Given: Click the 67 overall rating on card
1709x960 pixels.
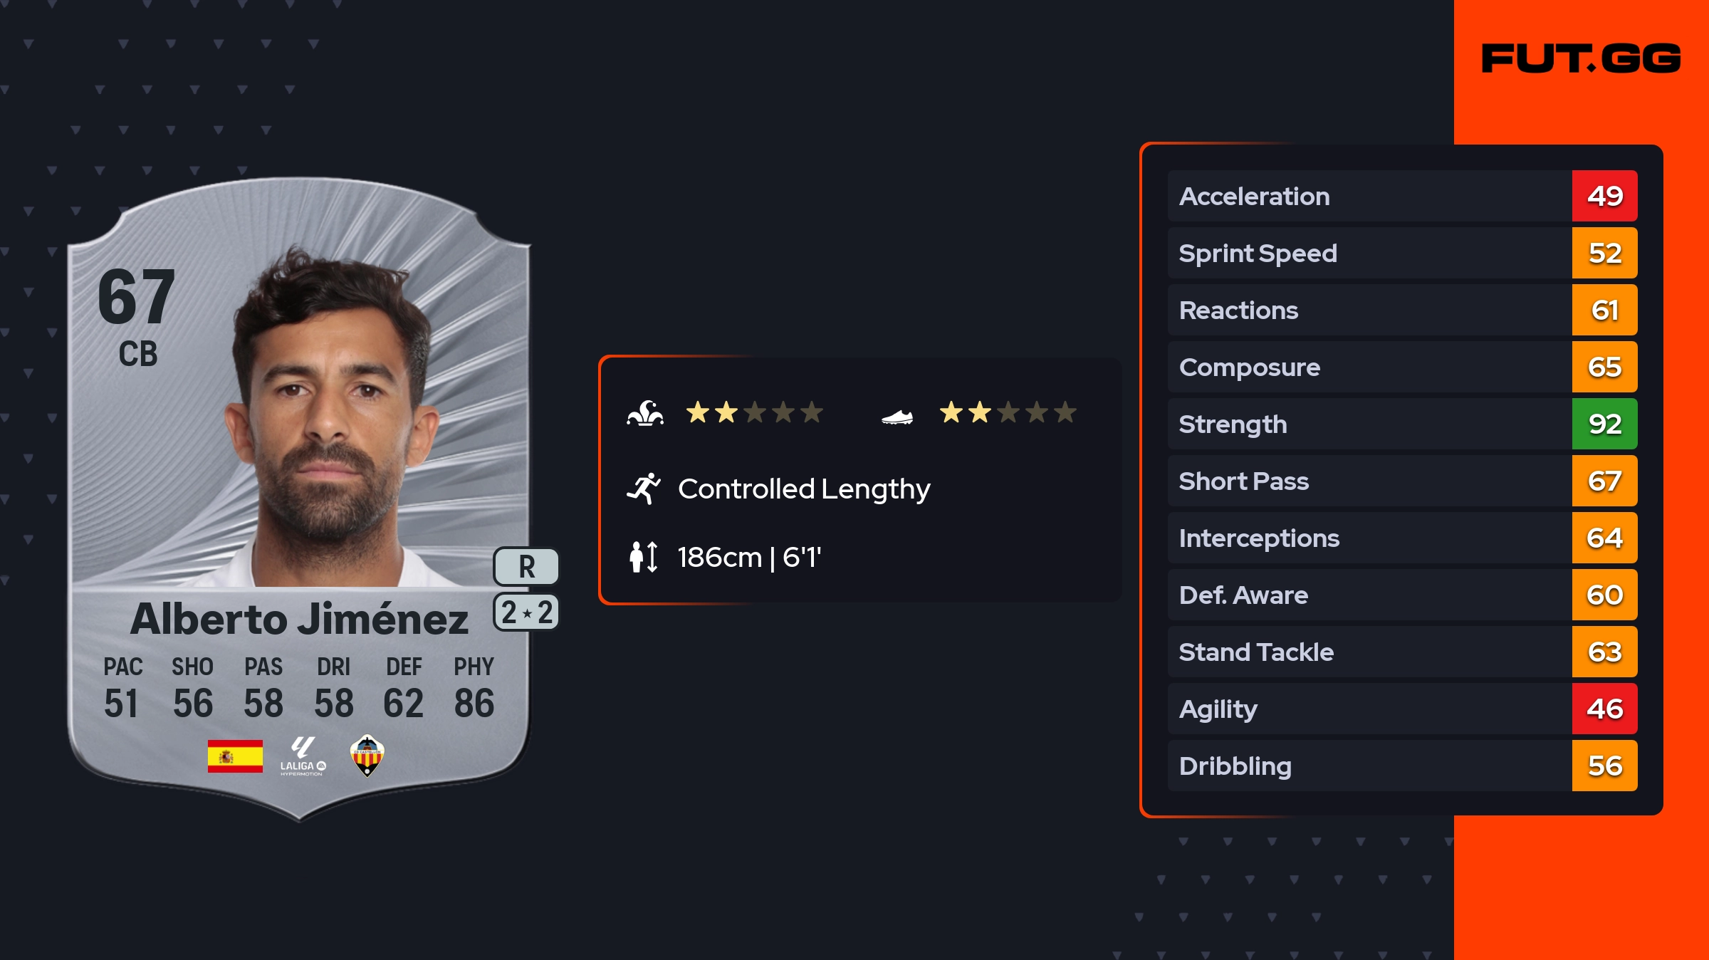Looking at the screenshot, I should coord(136,297).
